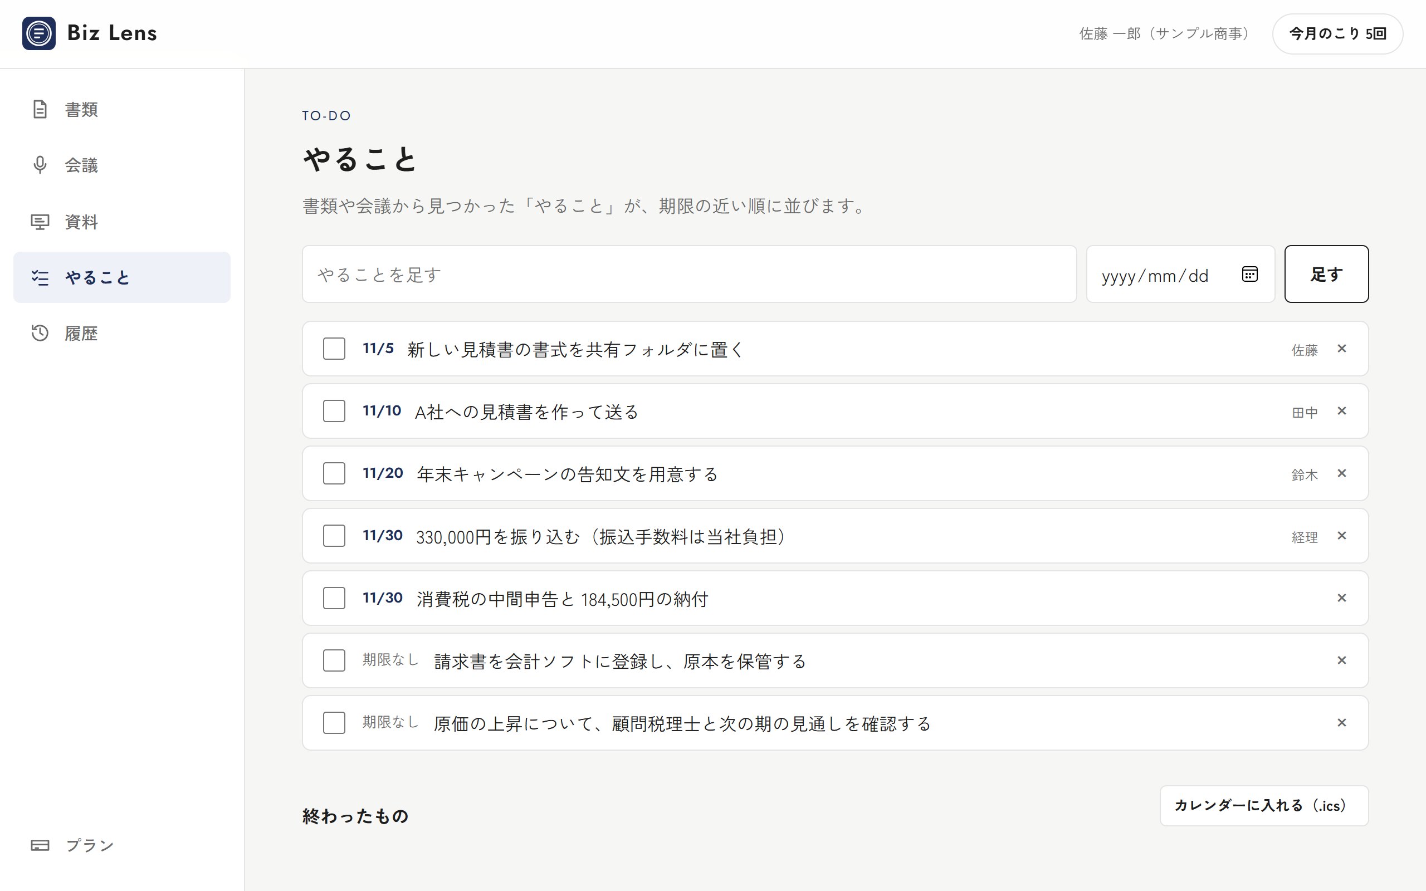1426x891 pixels.
Task: Select the 資料 sidebar item
Action: [x=122, y=222]
